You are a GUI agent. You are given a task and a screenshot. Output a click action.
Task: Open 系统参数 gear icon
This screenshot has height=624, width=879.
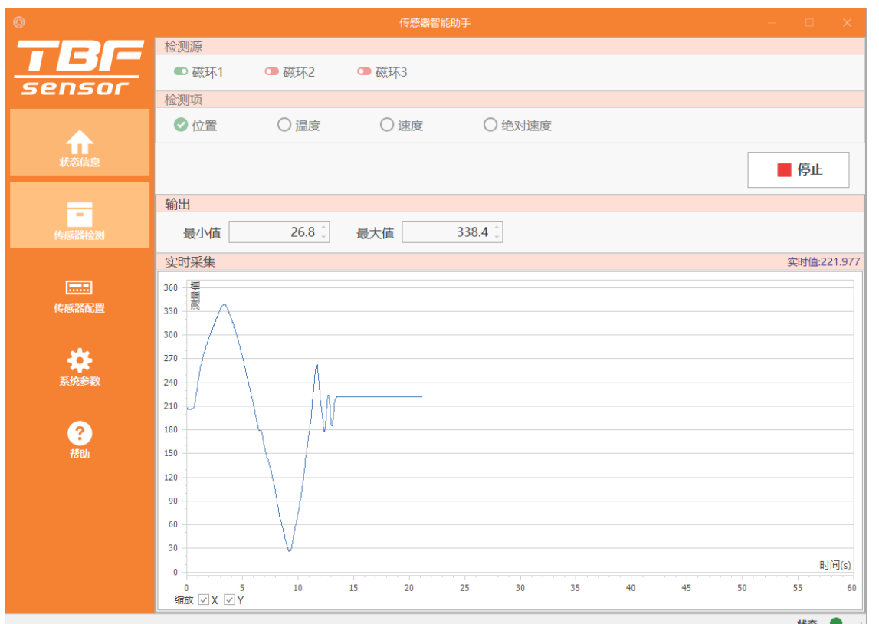click(x=80, y=360)
